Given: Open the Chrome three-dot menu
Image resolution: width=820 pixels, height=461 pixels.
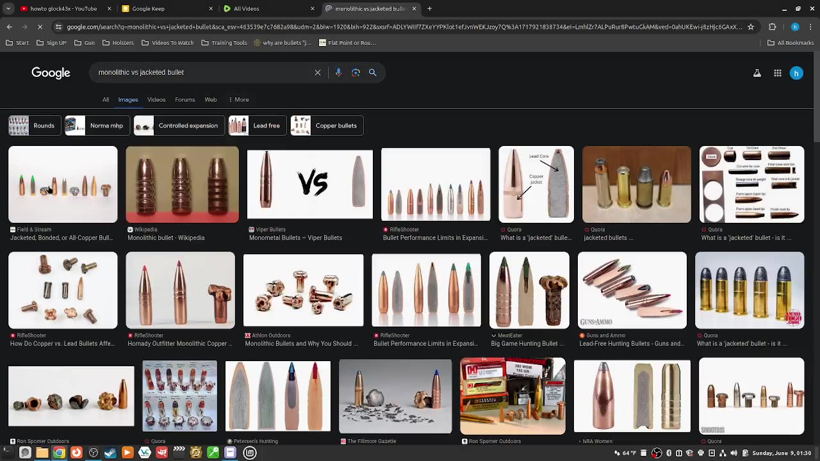Looking at the screenshot, I should point(810,27).
